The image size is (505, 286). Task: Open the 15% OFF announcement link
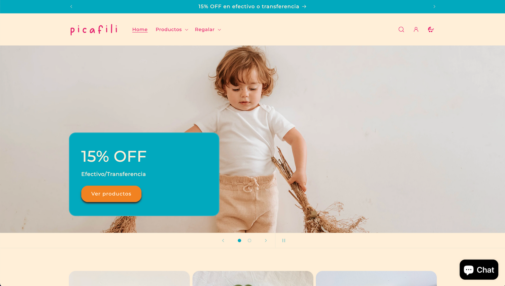(x=252, y=6)
